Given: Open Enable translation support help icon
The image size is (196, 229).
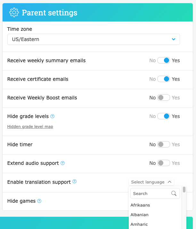Looking at the screenshot, I should point(74,182).
